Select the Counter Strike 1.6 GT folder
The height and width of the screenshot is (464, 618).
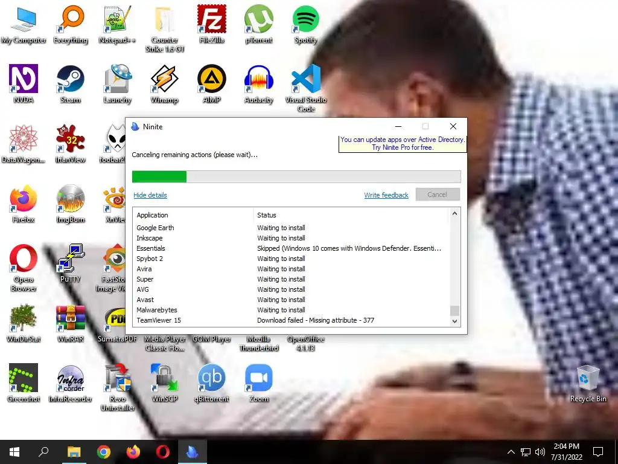click(164, 29)
